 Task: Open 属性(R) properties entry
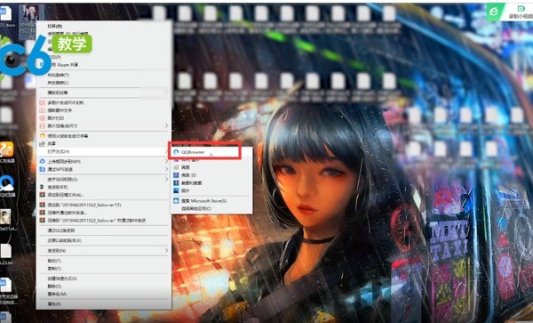tap(54, 304)
